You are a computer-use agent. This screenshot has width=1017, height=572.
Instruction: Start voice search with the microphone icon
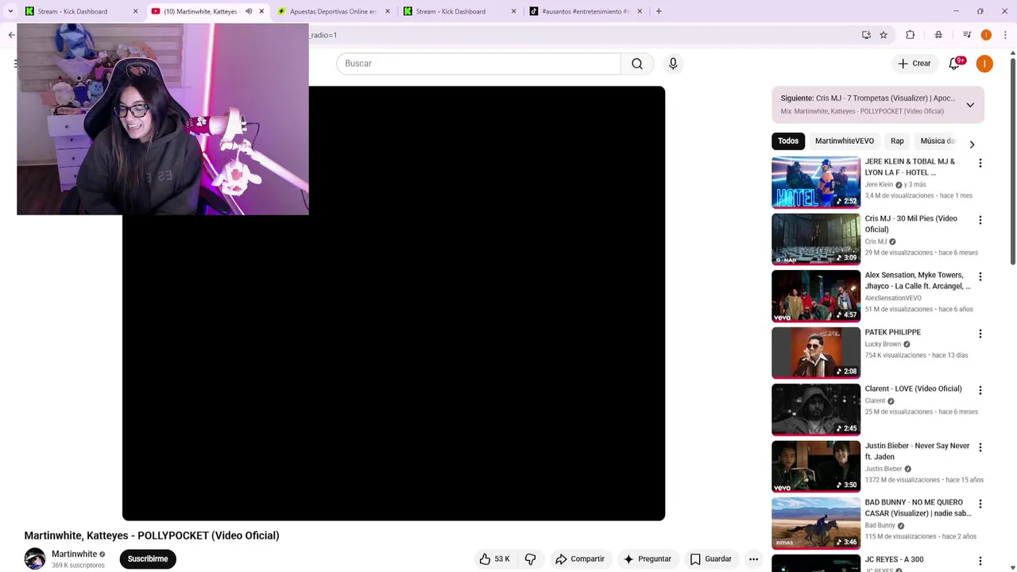[673, 64]
